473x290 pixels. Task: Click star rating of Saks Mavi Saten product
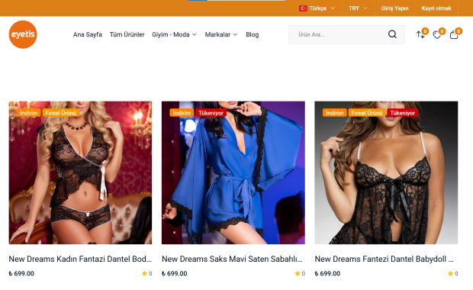click(x=300, y=273)
